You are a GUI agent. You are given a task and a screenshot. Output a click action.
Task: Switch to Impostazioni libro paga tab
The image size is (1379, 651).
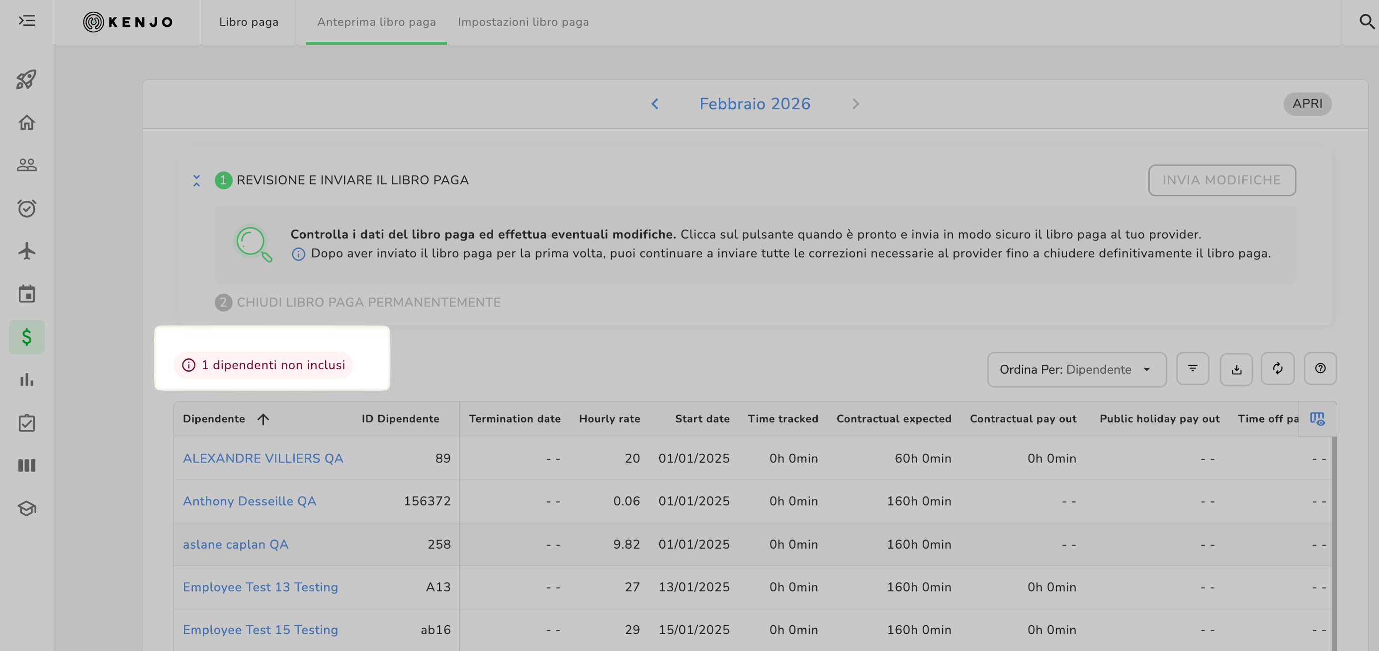(x=522, y=22)
